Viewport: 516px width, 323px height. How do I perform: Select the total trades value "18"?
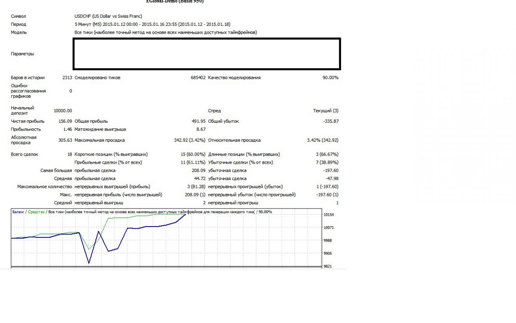pos(70,154)
